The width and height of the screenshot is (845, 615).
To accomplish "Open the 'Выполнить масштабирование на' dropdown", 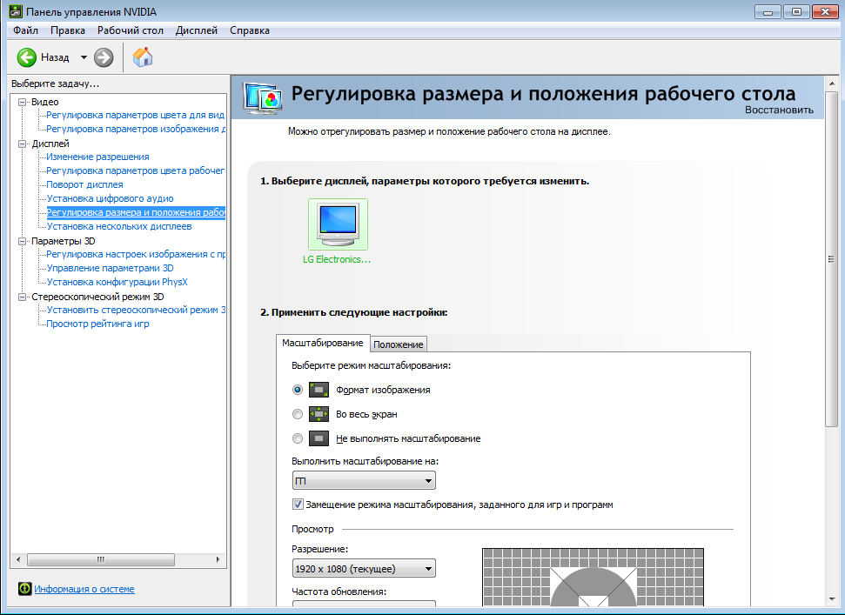I will (364, 481).
